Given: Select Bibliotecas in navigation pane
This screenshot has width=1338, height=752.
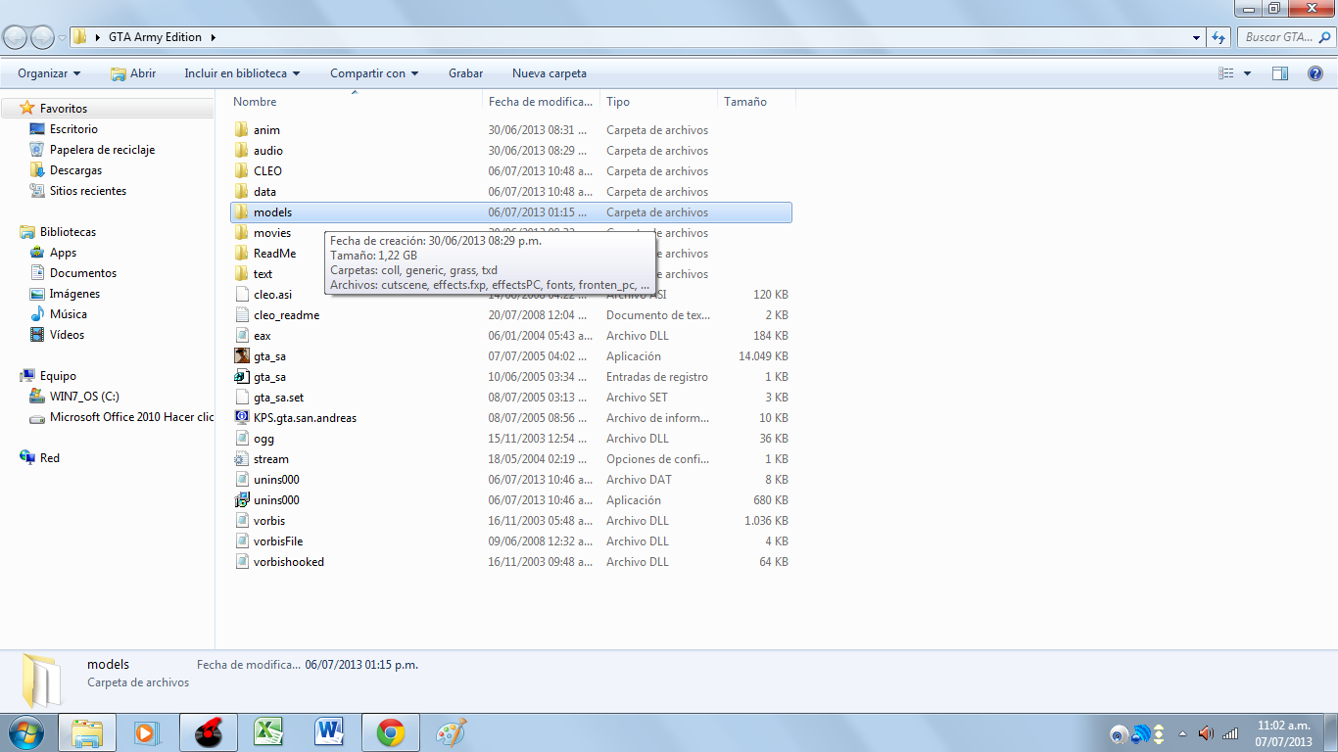Looking at the screenshot, I should coord(68,232).
